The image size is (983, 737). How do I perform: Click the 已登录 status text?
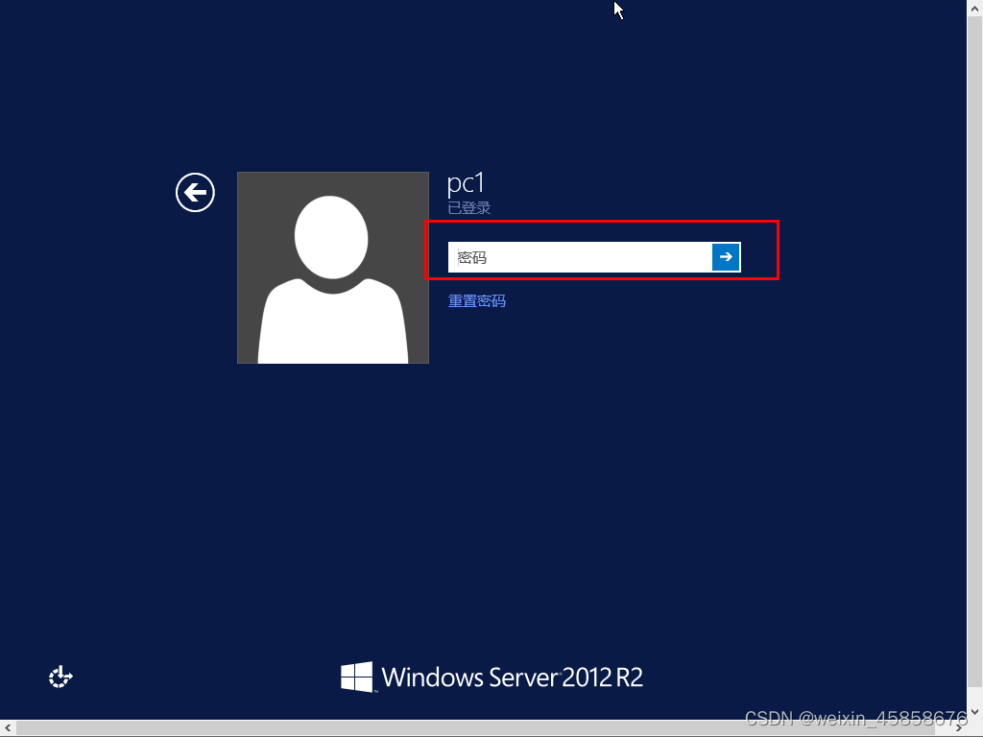click(468, 207)
